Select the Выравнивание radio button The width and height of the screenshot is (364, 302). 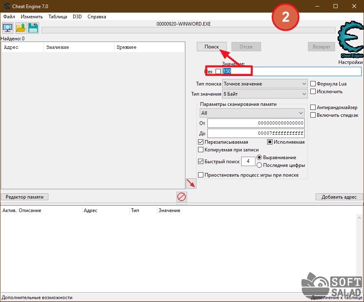click(x=259, y=158)
